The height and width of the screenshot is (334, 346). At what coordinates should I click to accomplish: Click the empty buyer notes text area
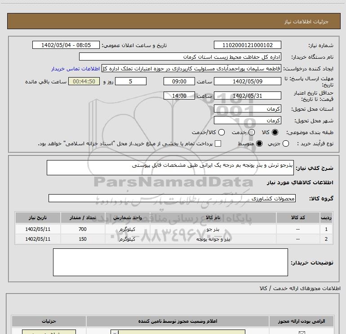click(170, 262)
